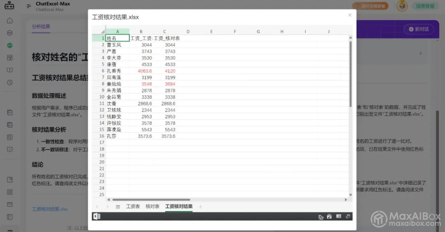Click the reading layout icon in viewer footer
This screenshot has height=232, width=445.
click(x=339, y=216)
